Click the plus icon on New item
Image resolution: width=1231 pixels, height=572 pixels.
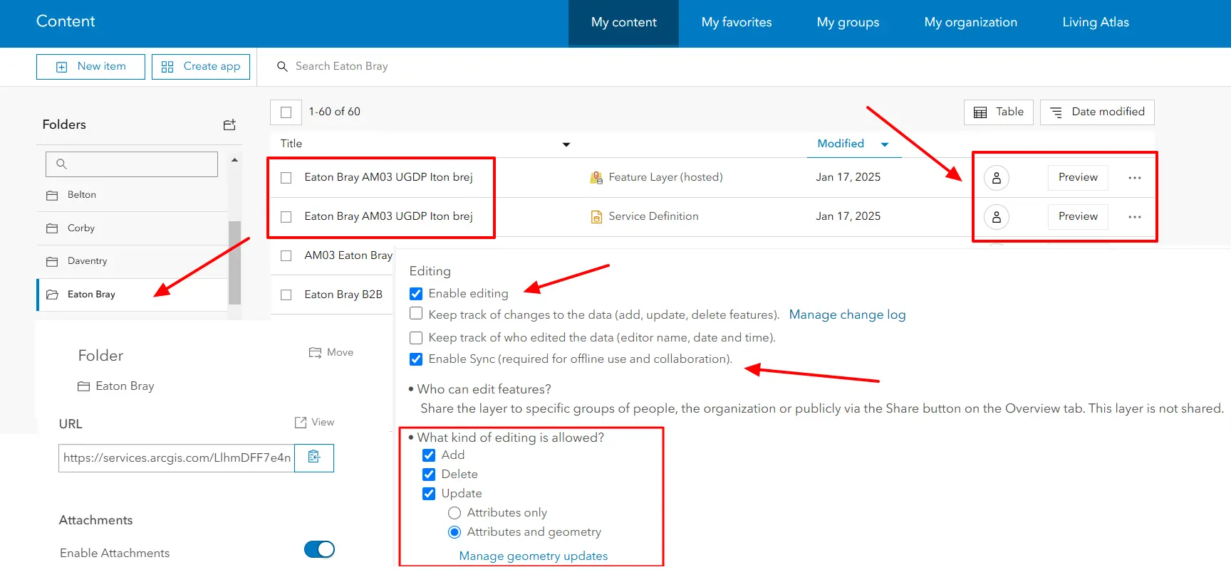62,67
